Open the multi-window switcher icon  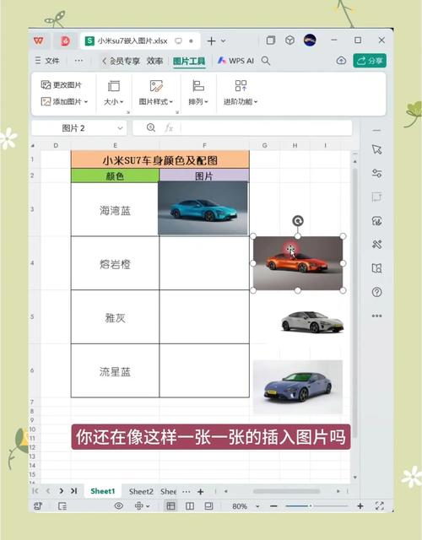pyautogui.click(x=271, y=40)
